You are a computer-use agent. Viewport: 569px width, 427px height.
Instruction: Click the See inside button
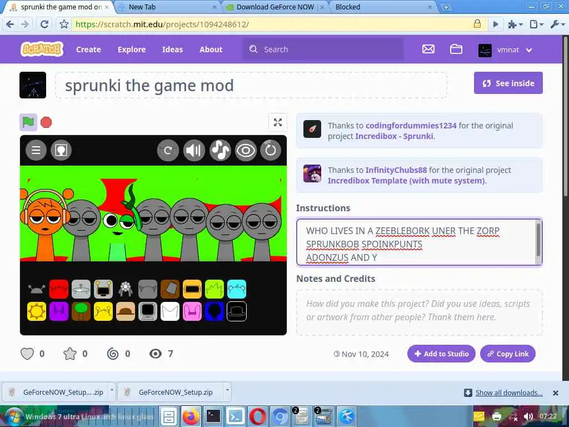click(508, 83)
